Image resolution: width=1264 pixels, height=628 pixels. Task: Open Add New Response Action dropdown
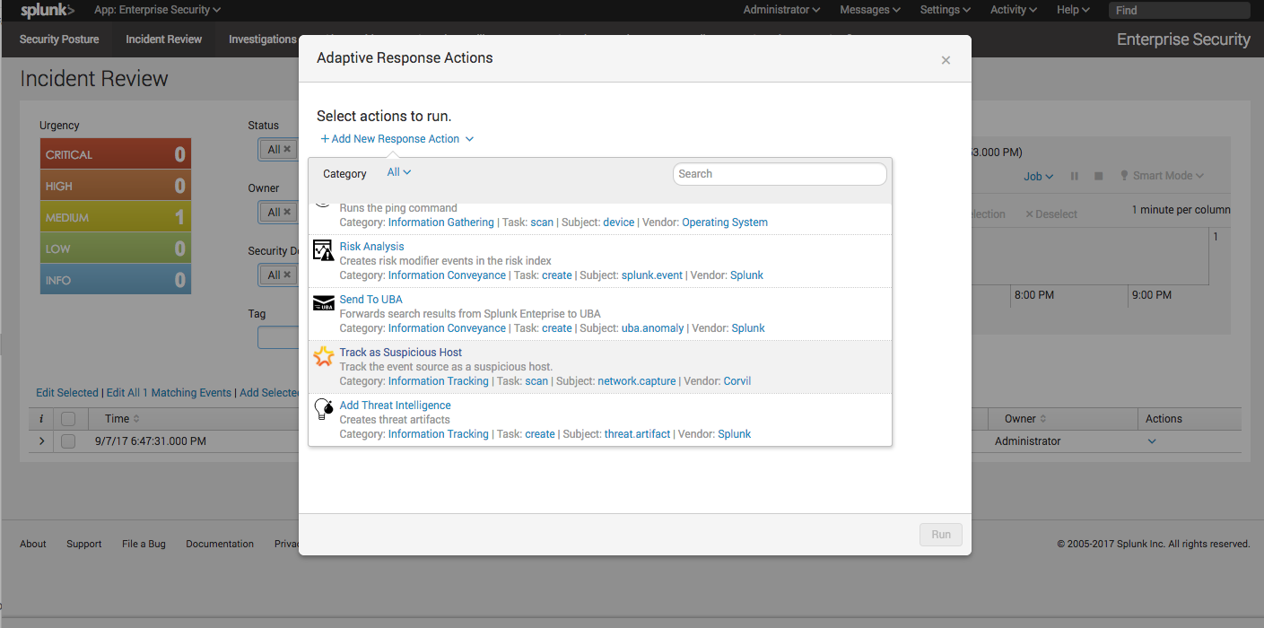click(x=397, y=139)
